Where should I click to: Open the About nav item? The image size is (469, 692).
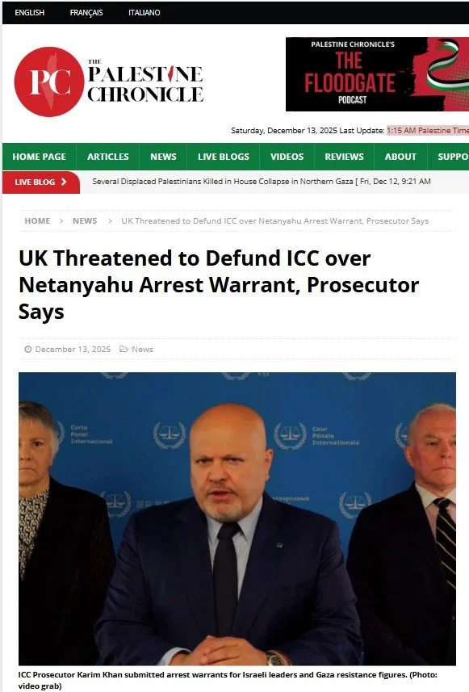pyautogui.click(x=400, y=157)
